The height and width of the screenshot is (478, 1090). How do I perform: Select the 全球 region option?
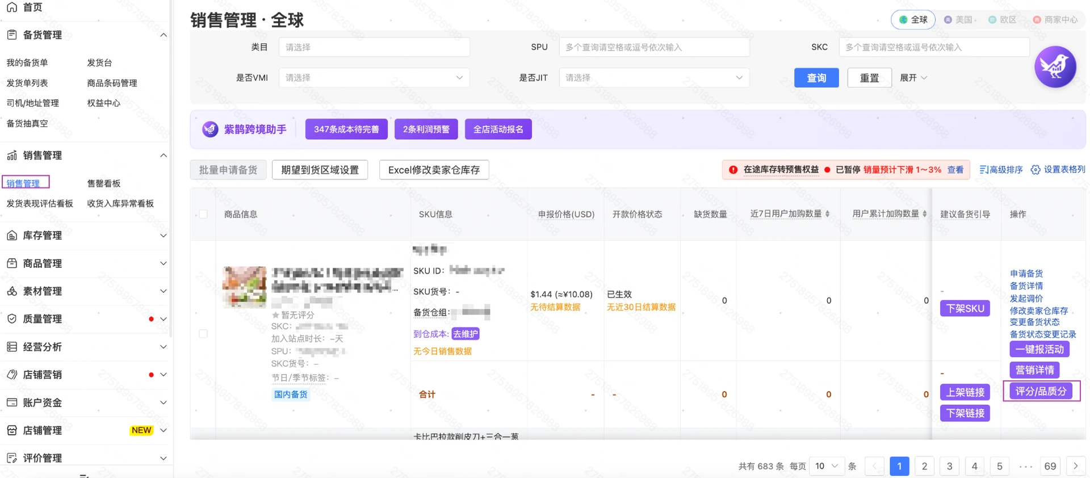pos(913,19)
